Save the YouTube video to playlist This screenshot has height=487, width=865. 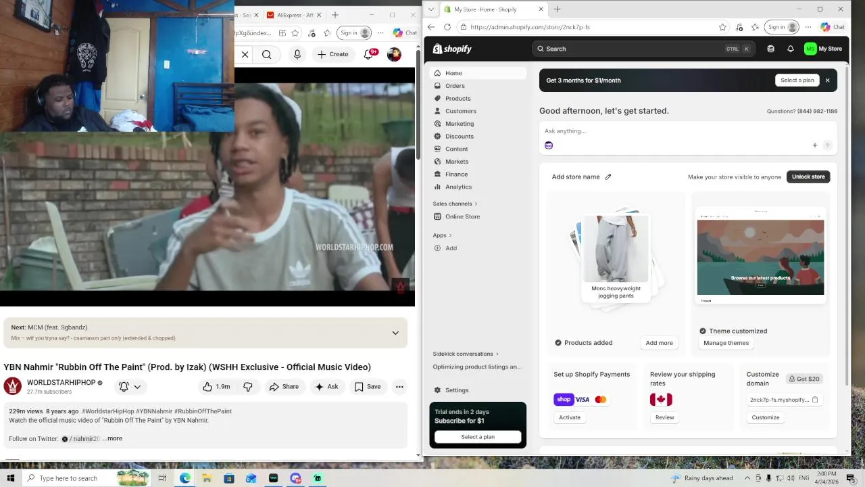(x=368, y=386)
